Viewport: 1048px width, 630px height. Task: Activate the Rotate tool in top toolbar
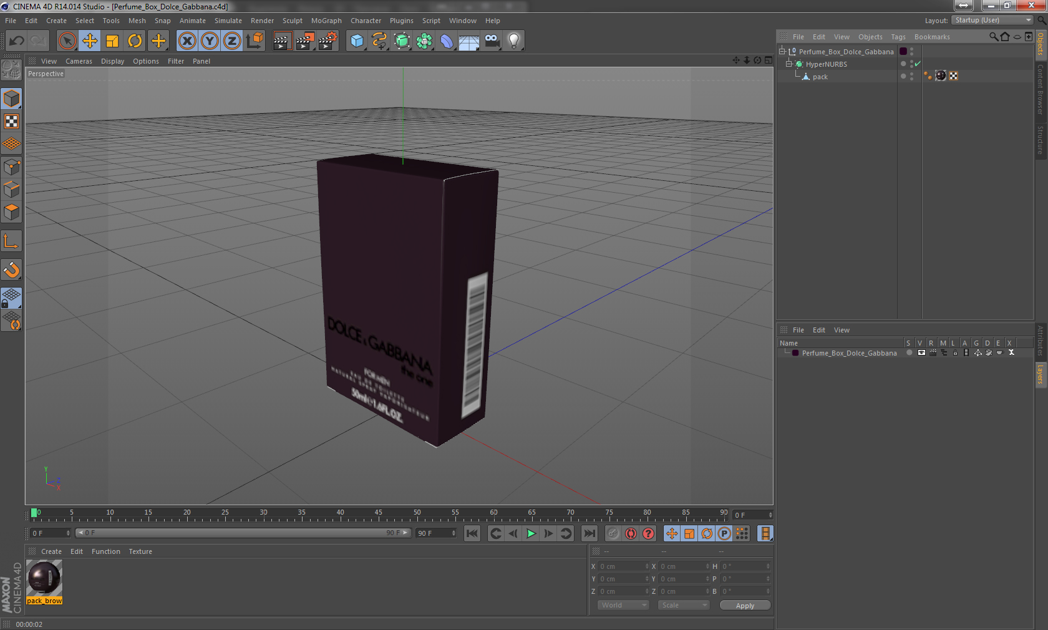[x=135, y=41]
